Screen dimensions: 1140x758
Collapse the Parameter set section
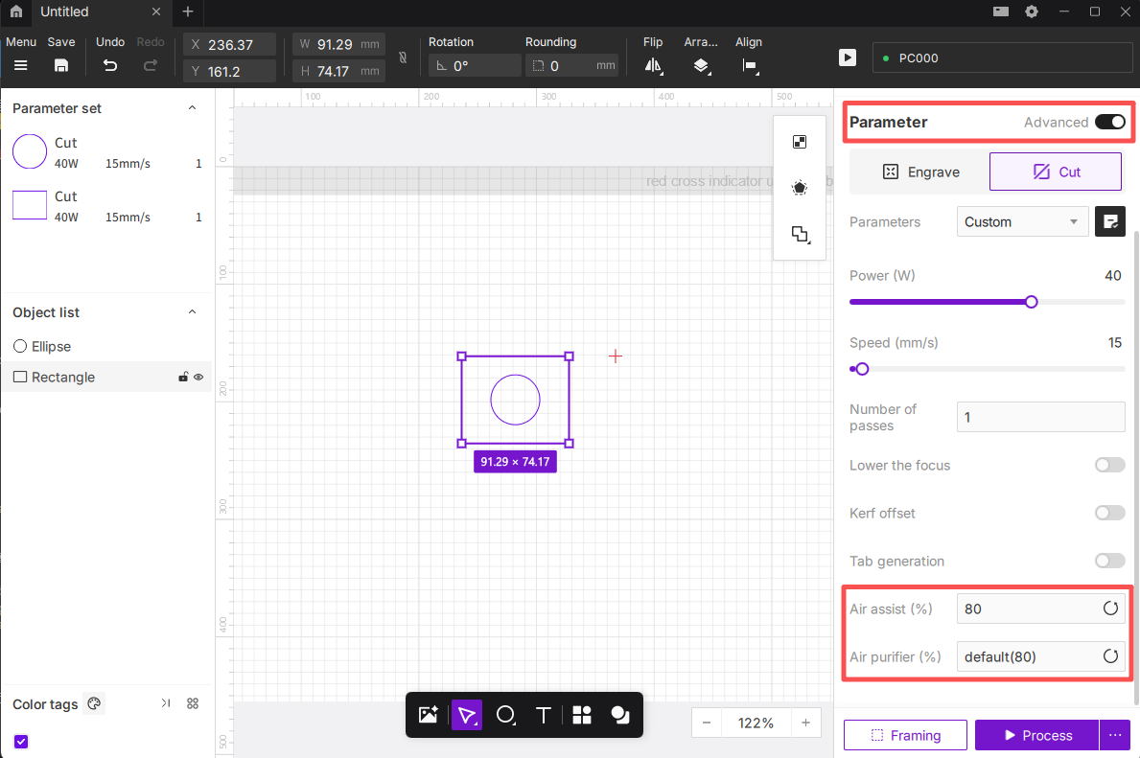coord(192,108)
